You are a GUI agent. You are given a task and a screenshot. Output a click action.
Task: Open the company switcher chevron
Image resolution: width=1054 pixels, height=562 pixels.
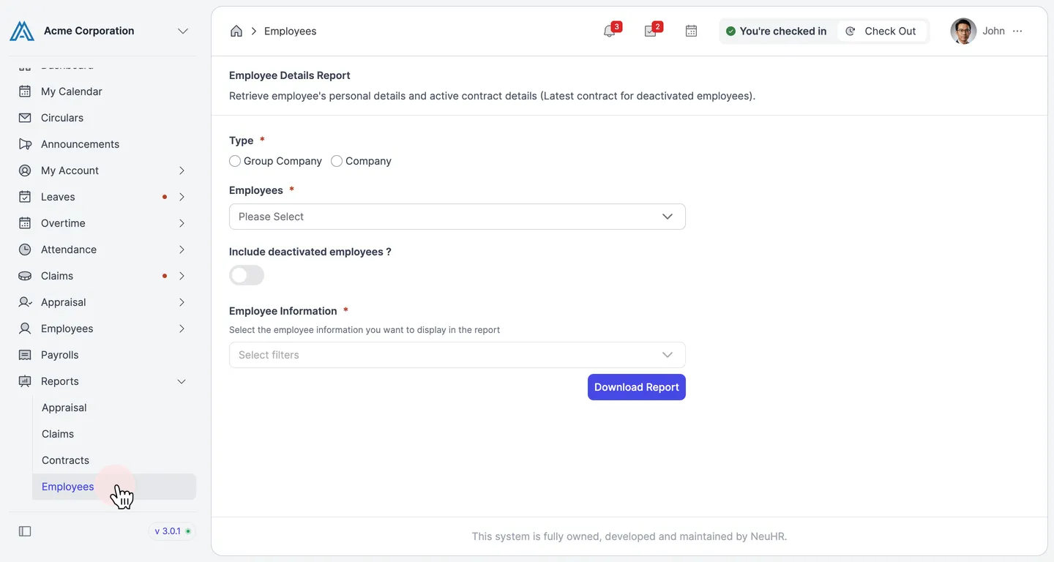click(183, 31)
